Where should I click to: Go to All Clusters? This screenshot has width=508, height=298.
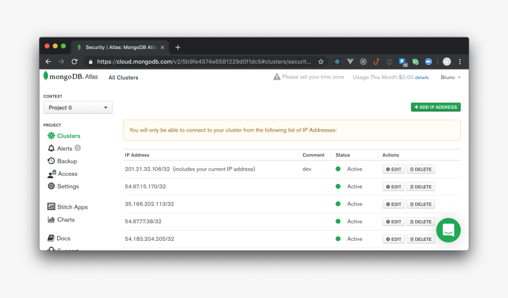(x=123, y=78)
